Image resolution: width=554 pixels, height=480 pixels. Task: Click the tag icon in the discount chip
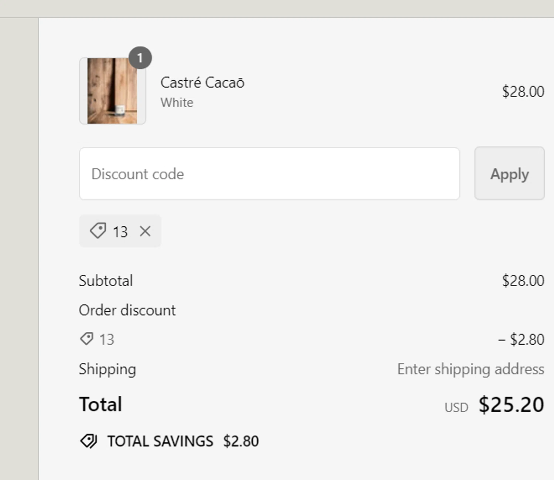[x=98, y=231]
